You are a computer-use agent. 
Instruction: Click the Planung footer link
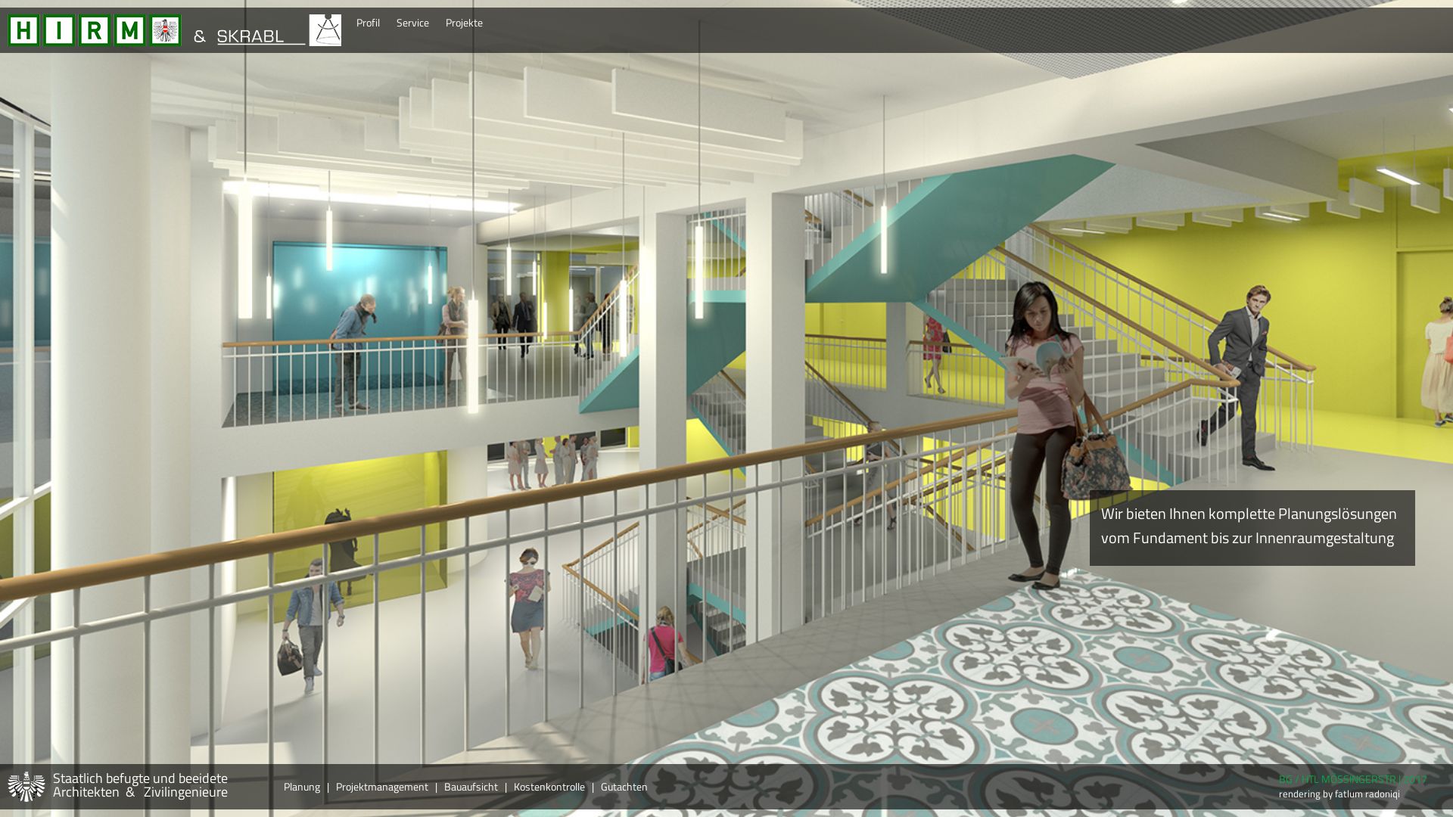[302, 787]
